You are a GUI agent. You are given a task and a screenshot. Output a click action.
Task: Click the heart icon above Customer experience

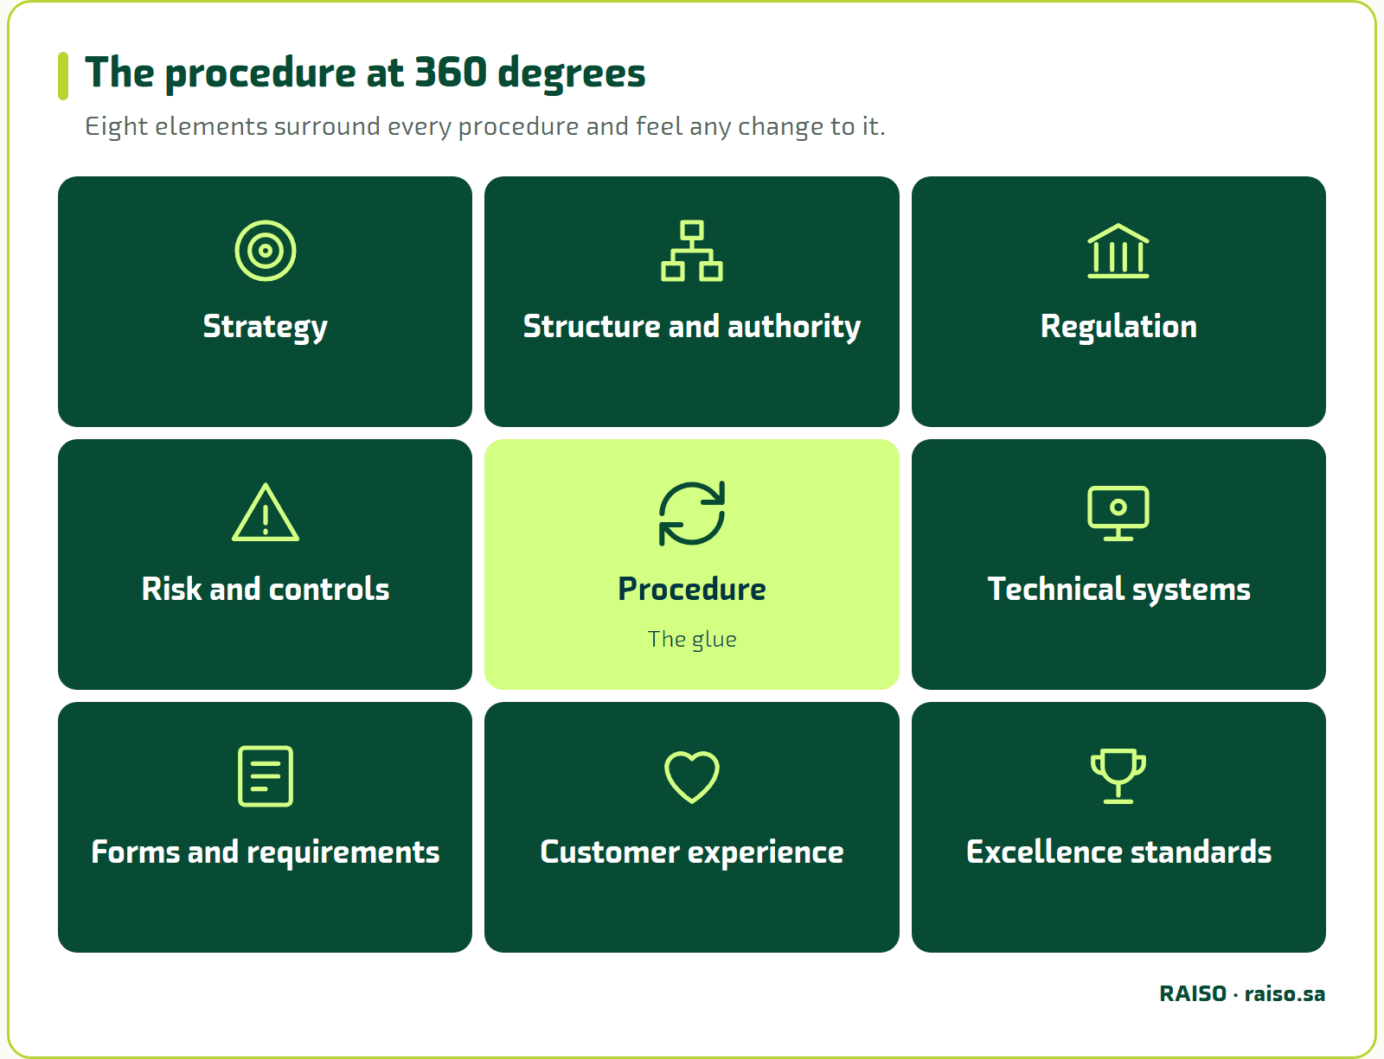tap(692, 777)
